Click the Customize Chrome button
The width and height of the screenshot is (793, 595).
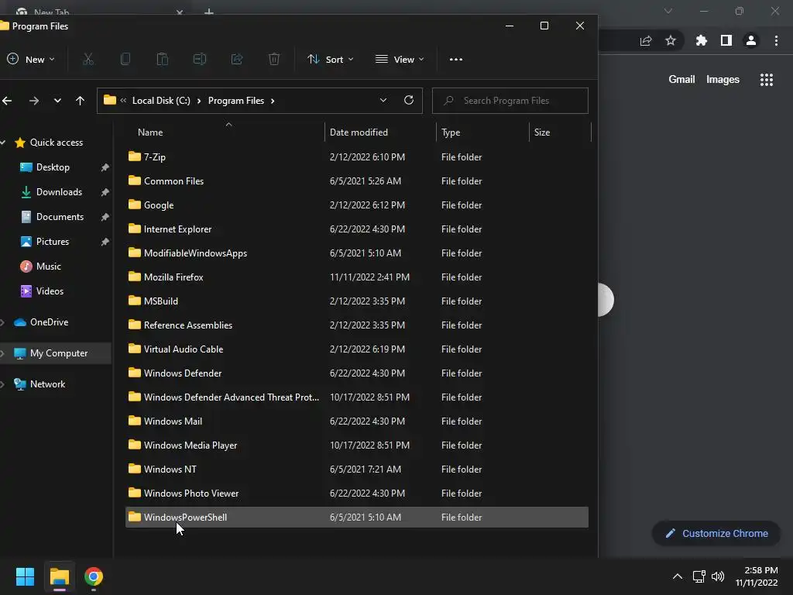[x=716, y=533]
